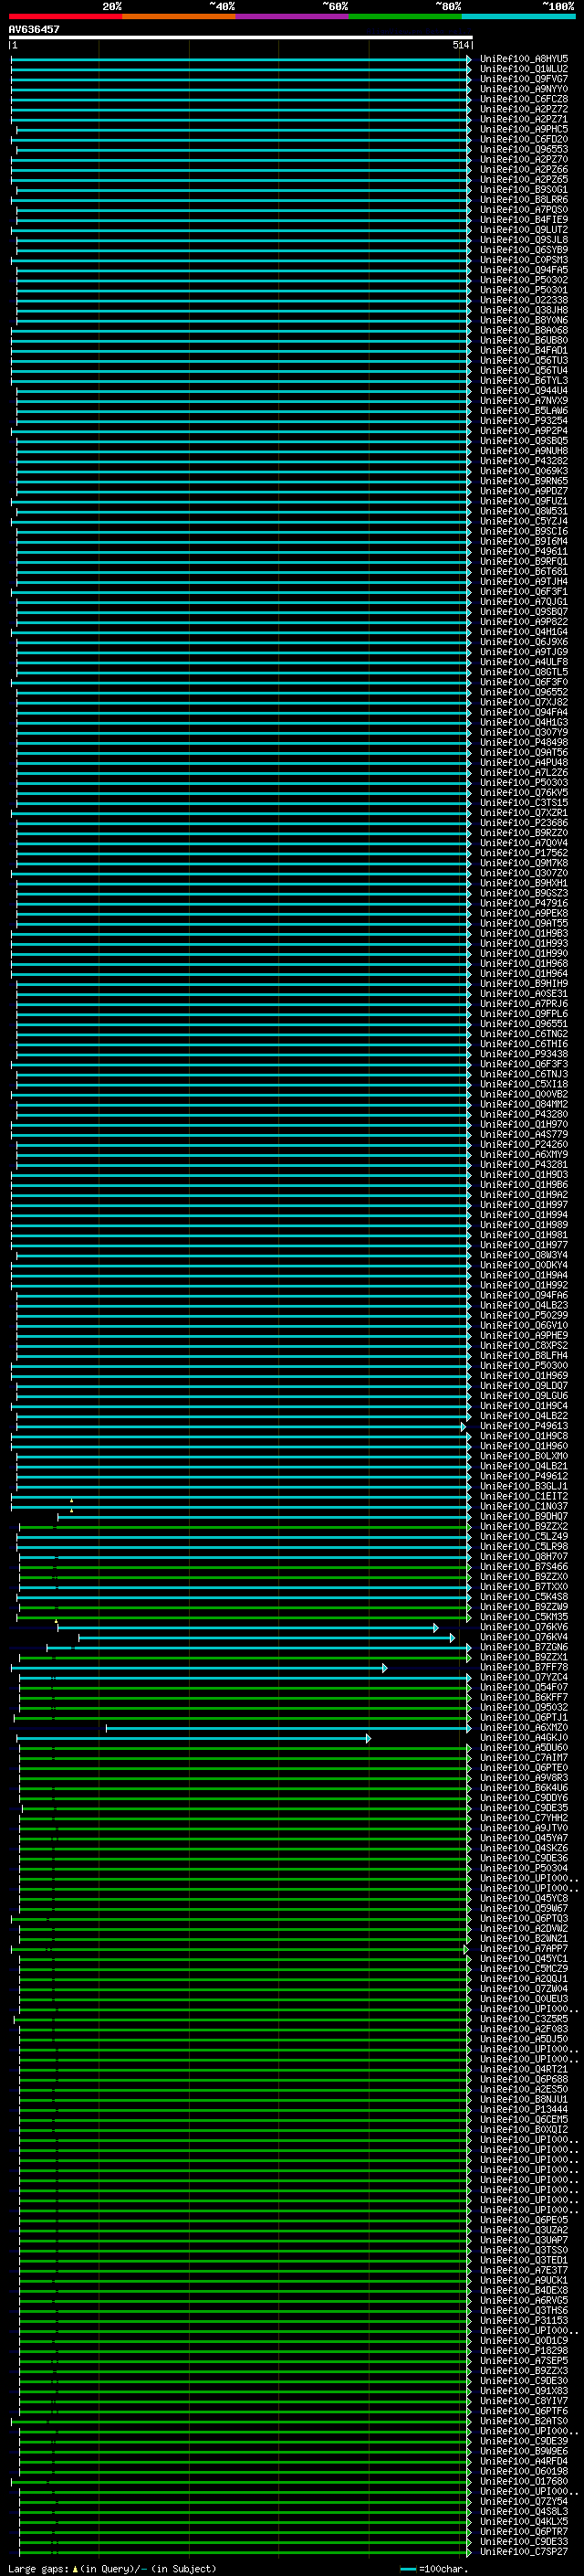Select the UniRef100_Q9SJL8 label
This screenshot has height=2576, width=584.
tap(523, 239)
